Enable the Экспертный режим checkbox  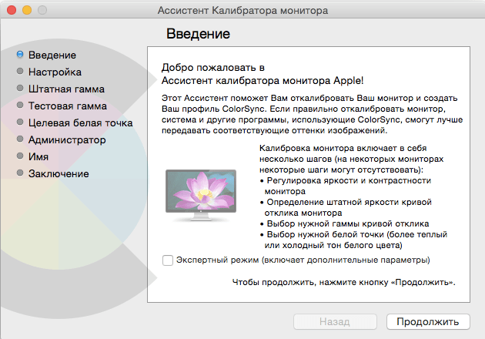coord(168,260)
